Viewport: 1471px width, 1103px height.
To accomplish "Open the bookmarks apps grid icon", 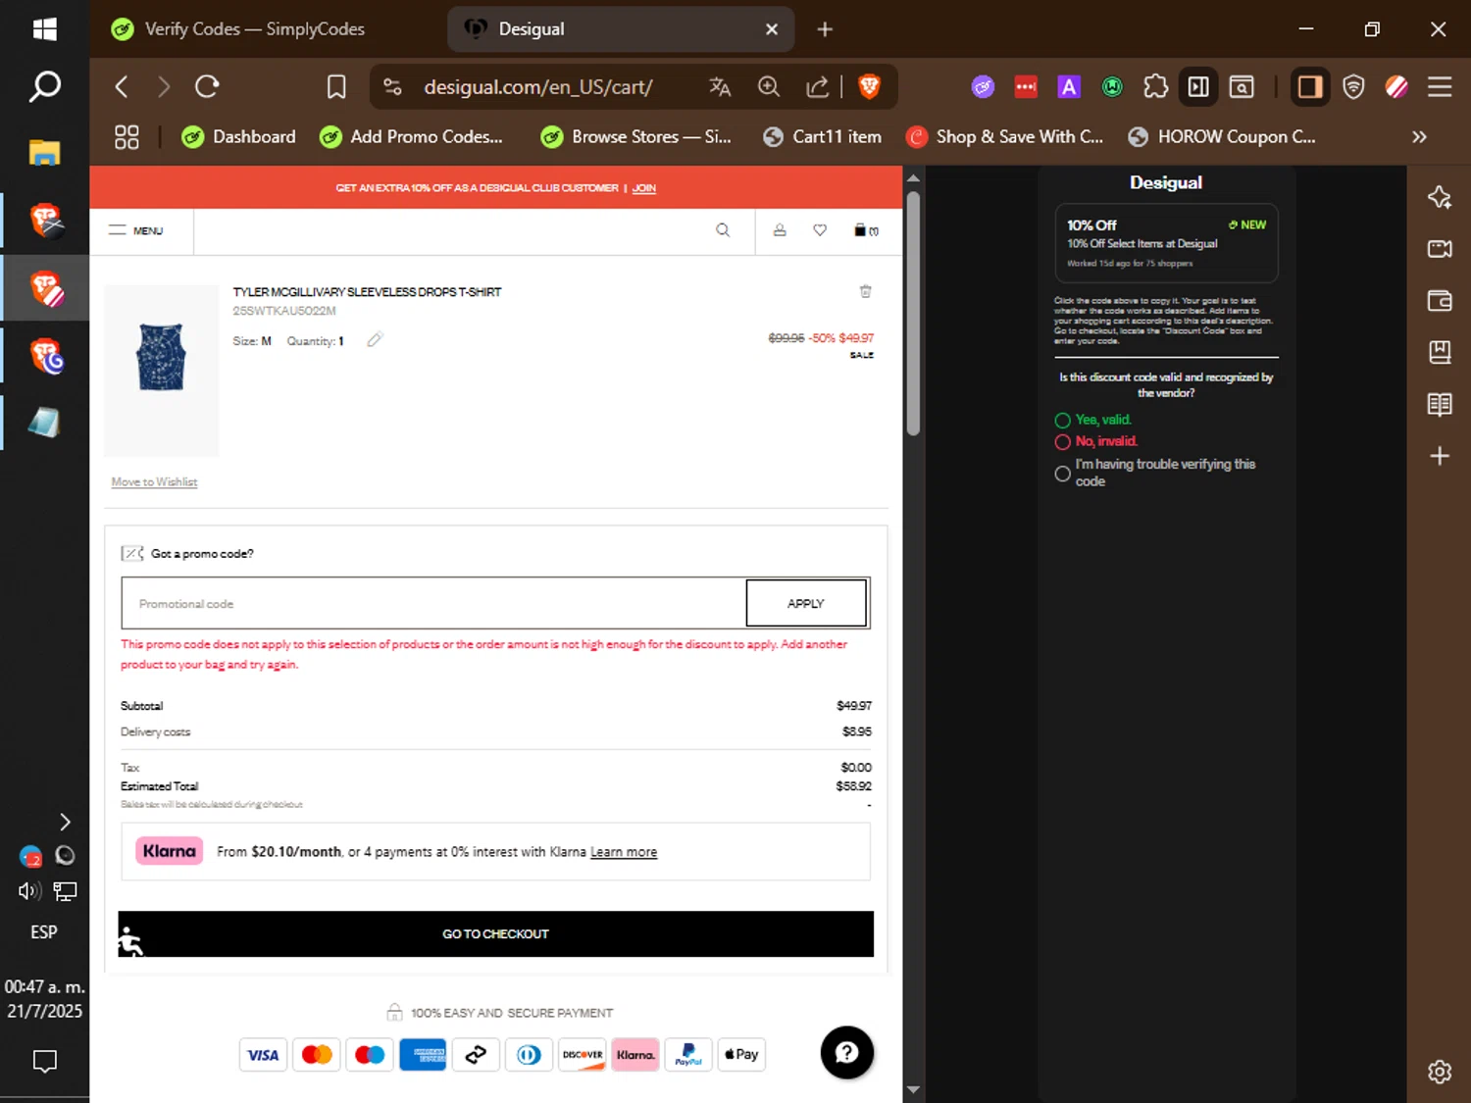I will click(127, 137).
